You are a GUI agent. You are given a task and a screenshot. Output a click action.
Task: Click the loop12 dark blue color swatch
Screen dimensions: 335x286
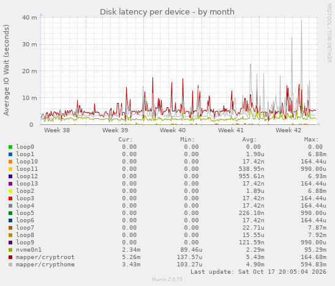10,176
